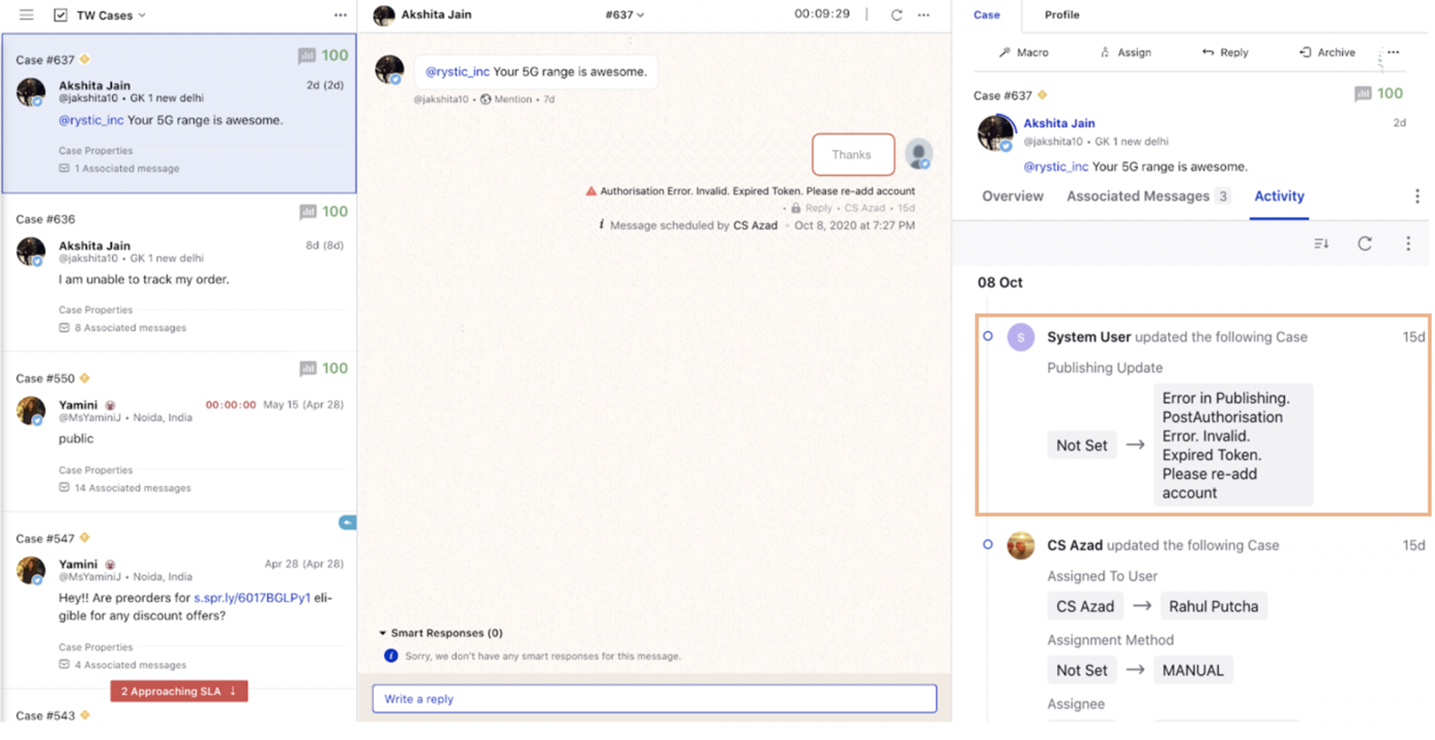Viewport: 1435px width, 740px height.
Task: Expand the TW Cases dropdown
Action: (x=142, y=15)
